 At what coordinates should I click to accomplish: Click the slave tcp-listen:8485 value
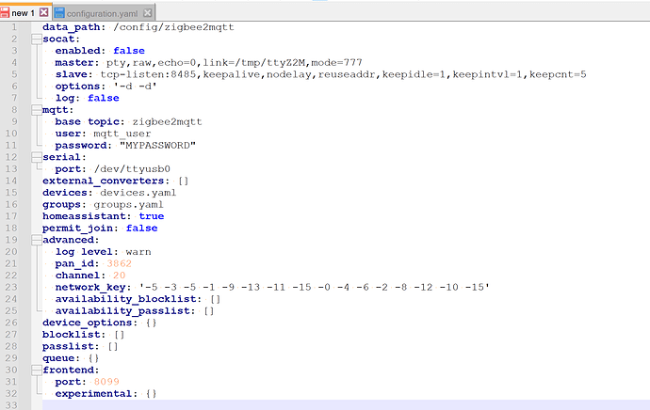point(343,74)
